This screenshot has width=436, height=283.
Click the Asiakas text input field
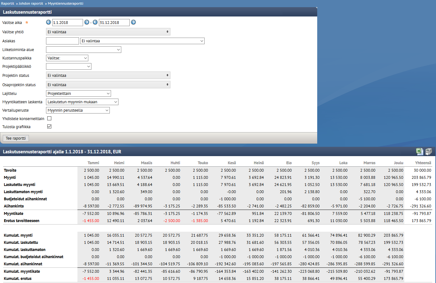click(x=63, y=41)
